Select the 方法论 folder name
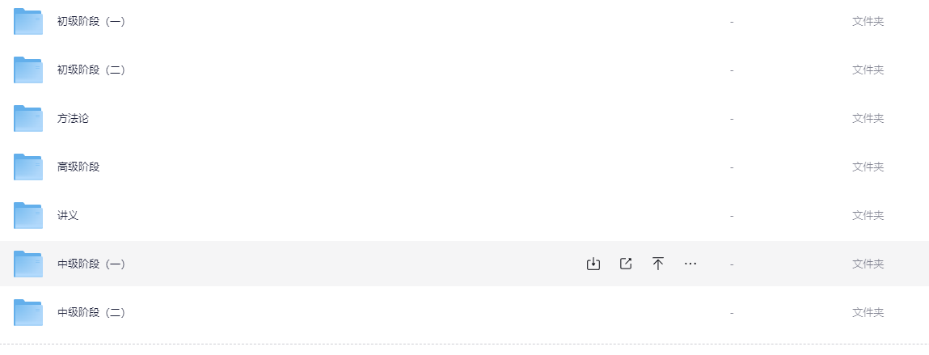Image resolution: width=929 pixels, height=355 pixels. click(x=73, y=119)
